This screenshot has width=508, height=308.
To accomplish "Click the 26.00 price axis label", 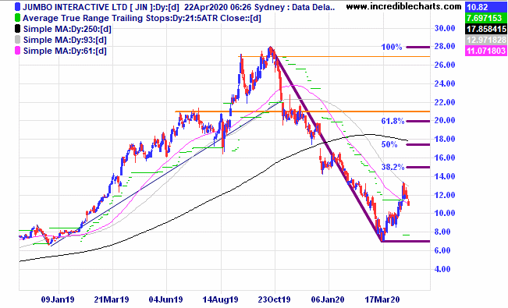I will [445, 65].
